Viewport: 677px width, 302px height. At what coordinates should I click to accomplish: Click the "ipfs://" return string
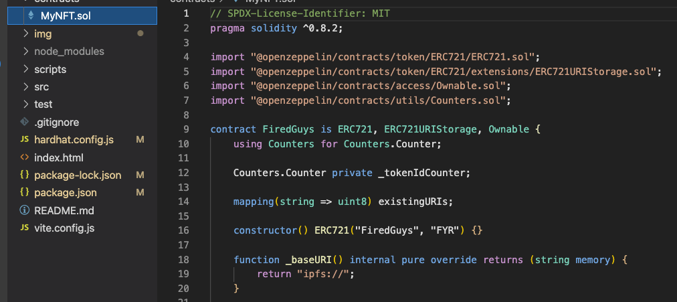pyautogui.click(x=322, y=274)
